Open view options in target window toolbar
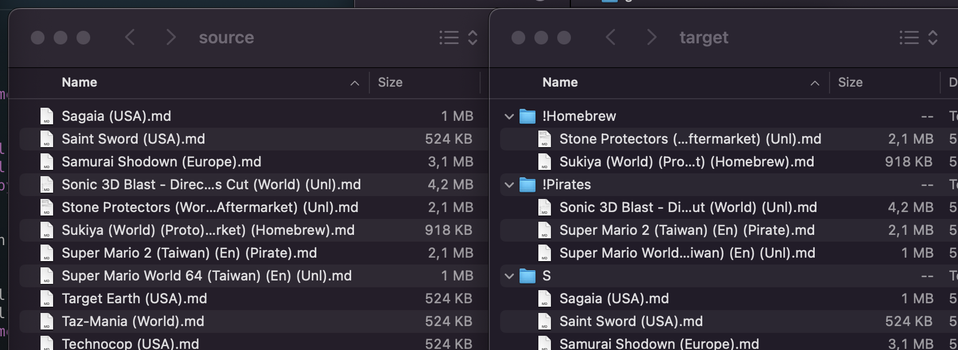Screen dimensions: 958x350 coord(919,38)
